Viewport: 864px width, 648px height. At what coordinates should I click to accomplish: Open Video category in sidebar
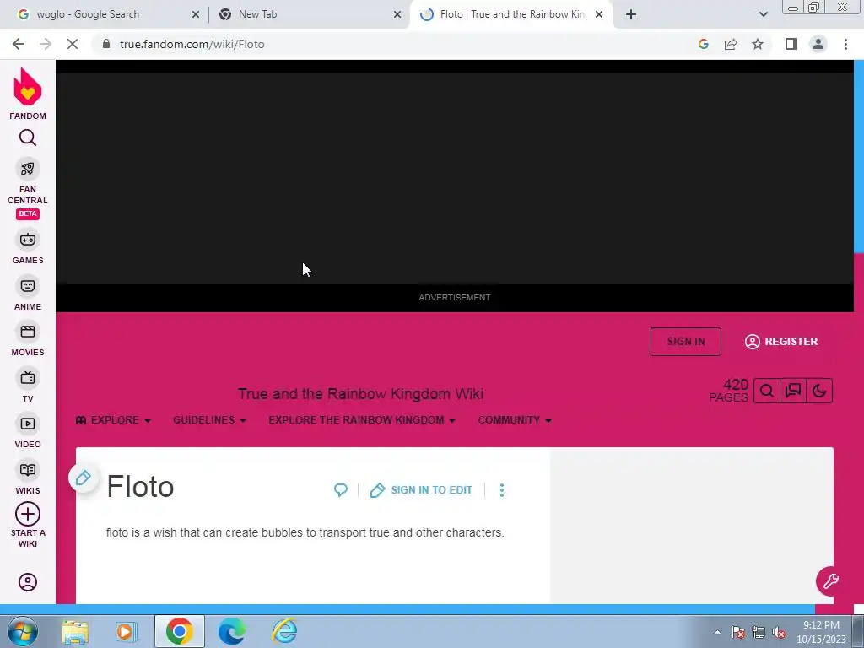[28, 431]
